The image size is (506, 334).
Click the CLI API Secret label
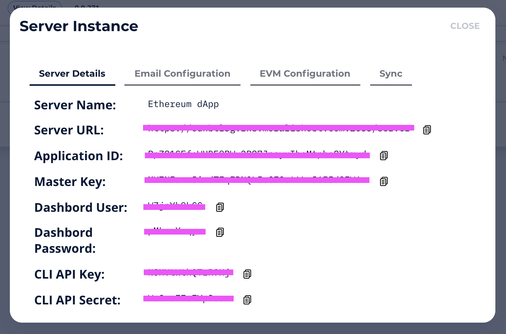pyautogui.click(x=77, y=300)
